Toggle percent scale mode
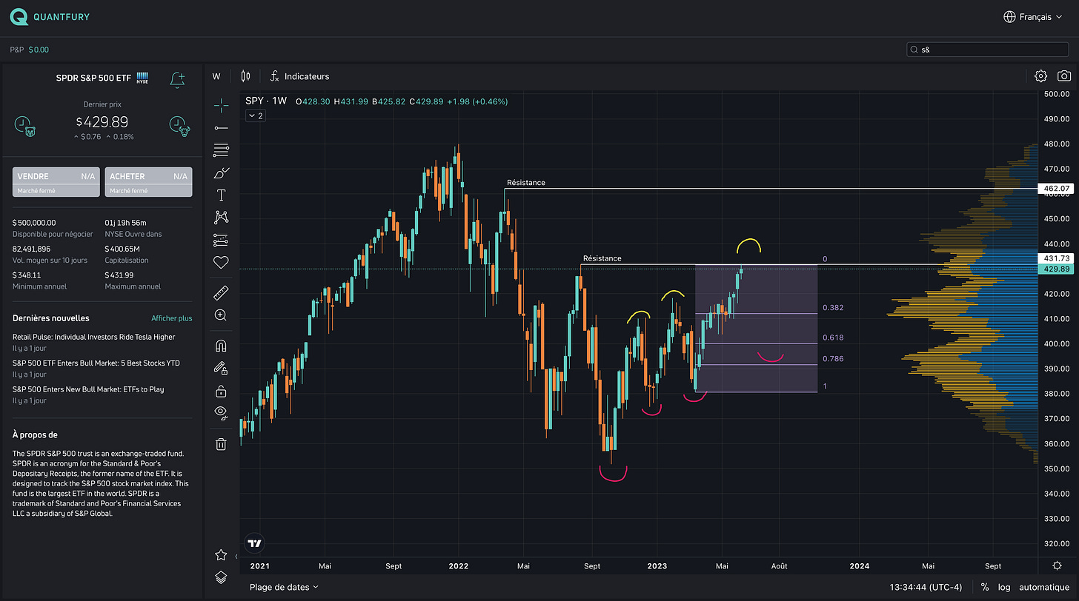This screenshot has width=1079, height=601. (984, 587)
